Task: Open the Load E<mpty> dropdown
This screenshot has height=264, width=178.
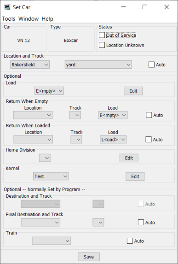Action: (49, 91)
